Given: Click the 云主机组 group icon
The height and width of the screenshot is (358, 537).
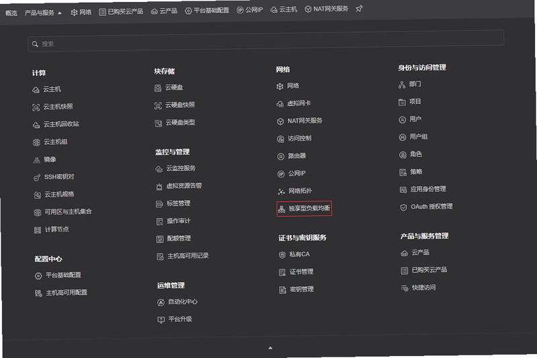Looking at the screenshot, I should point(37,143).
